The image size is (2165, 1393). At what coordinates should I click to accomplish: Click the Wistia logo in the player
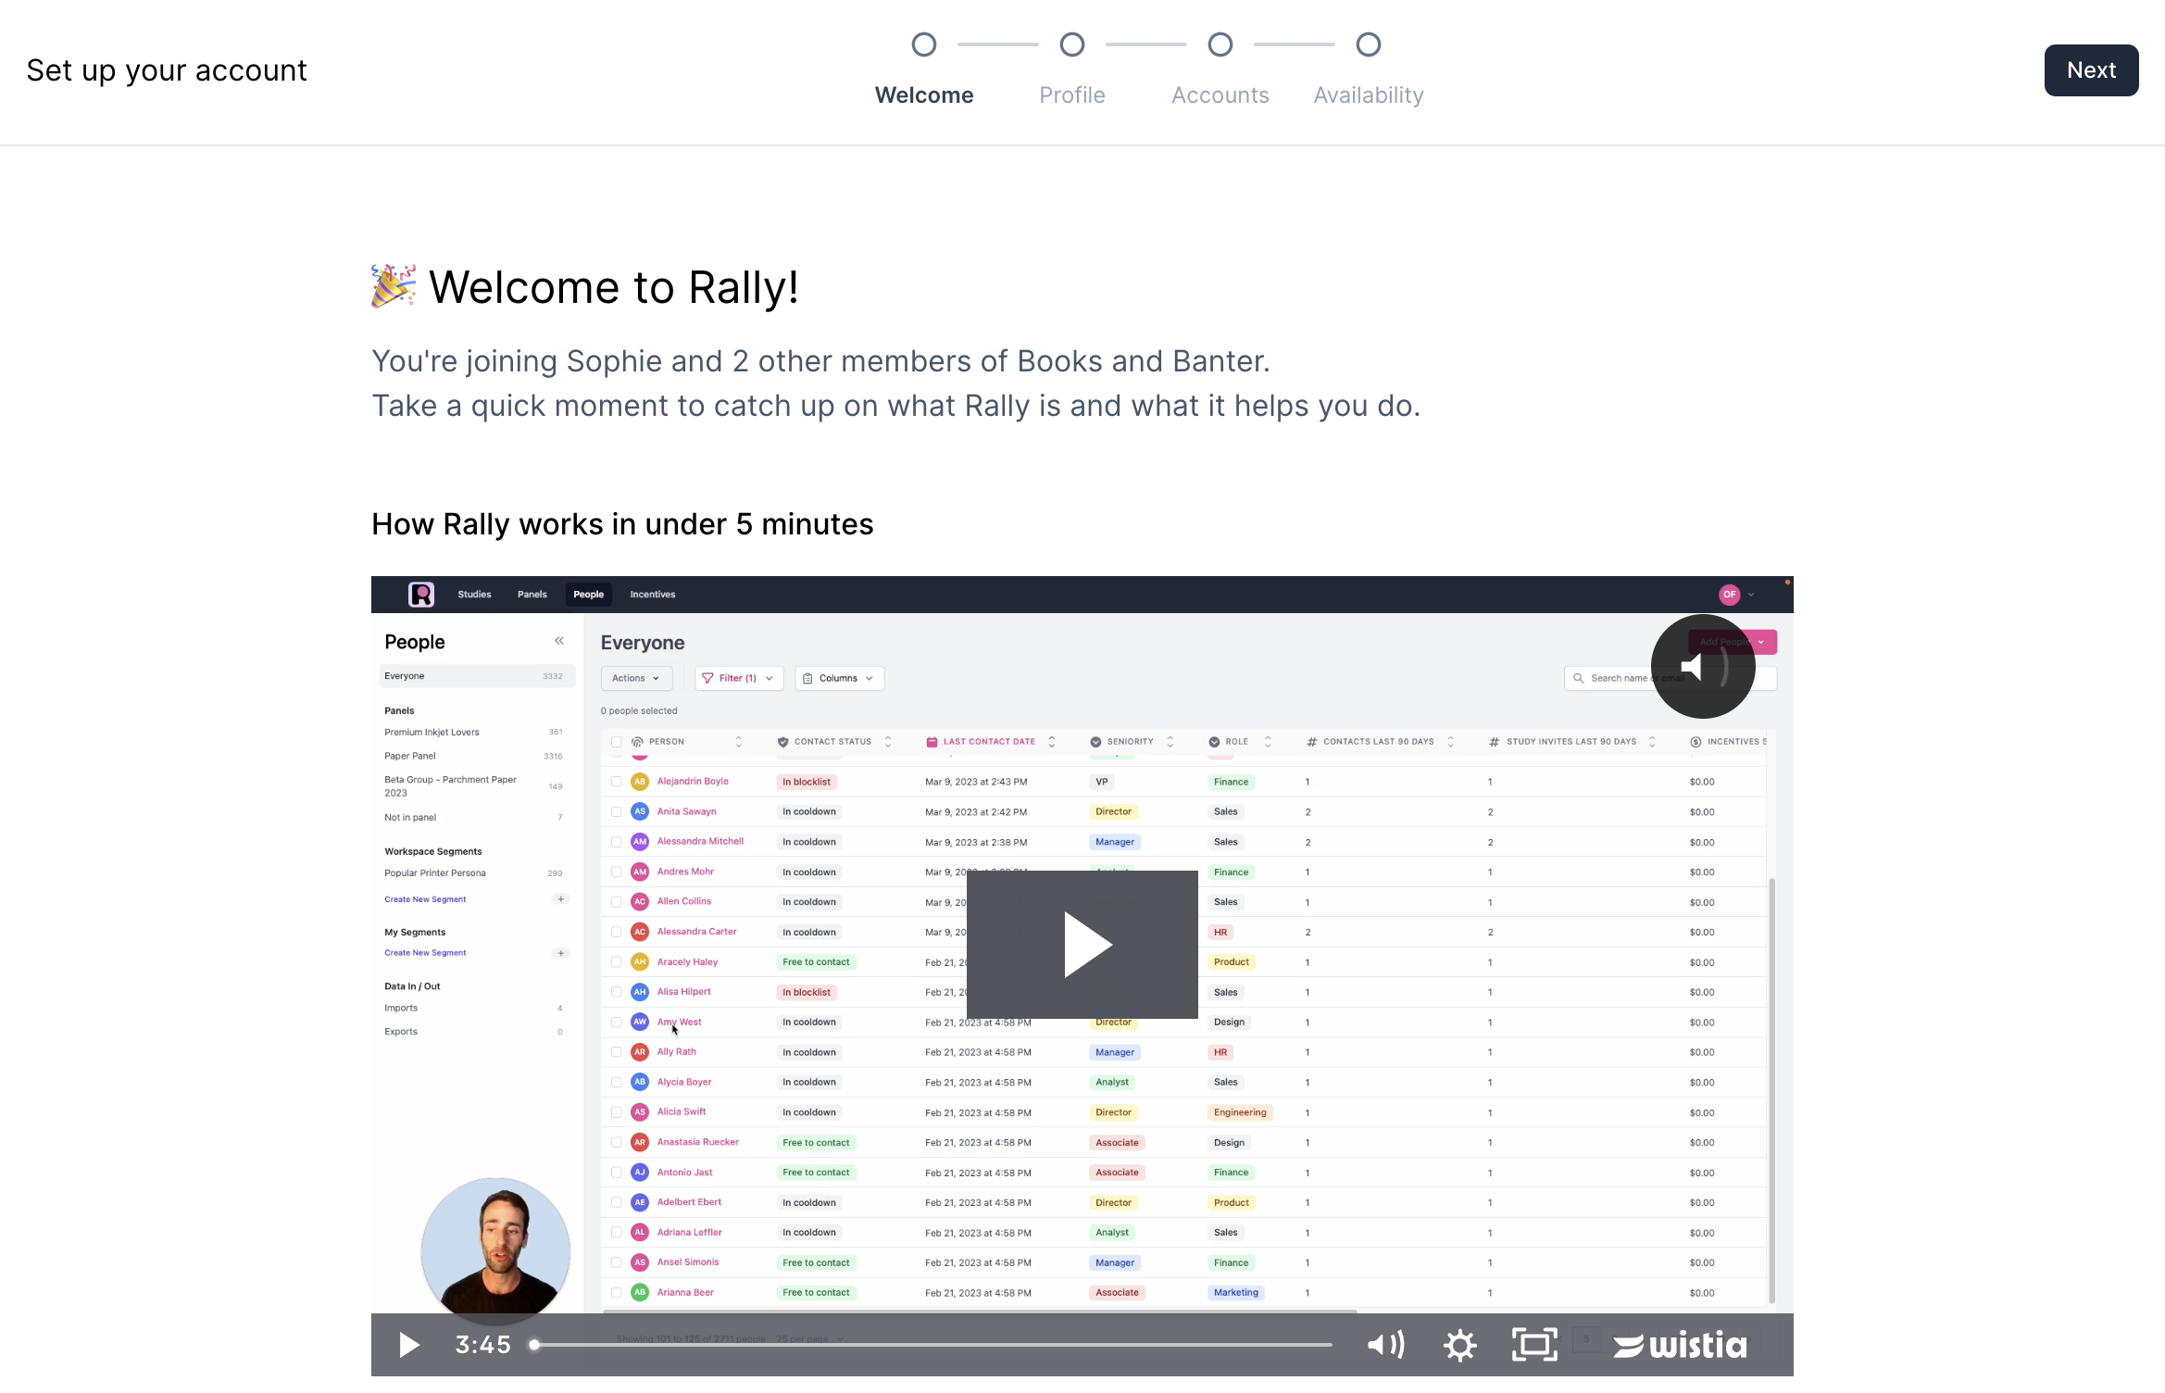click(1680, 1345)
